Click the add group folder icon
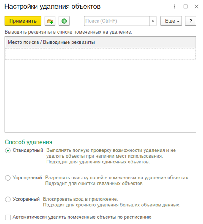The width and height of the screenshot is (203, 224). pyautogui.click(x=50, y=21)
